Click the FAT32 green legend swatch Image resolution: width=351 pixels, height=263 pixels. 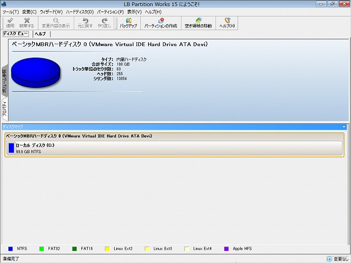(x=42, y=249)
